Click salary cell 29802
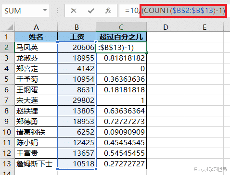The height and width of the screenshot is (175, 230). [77, 100]
